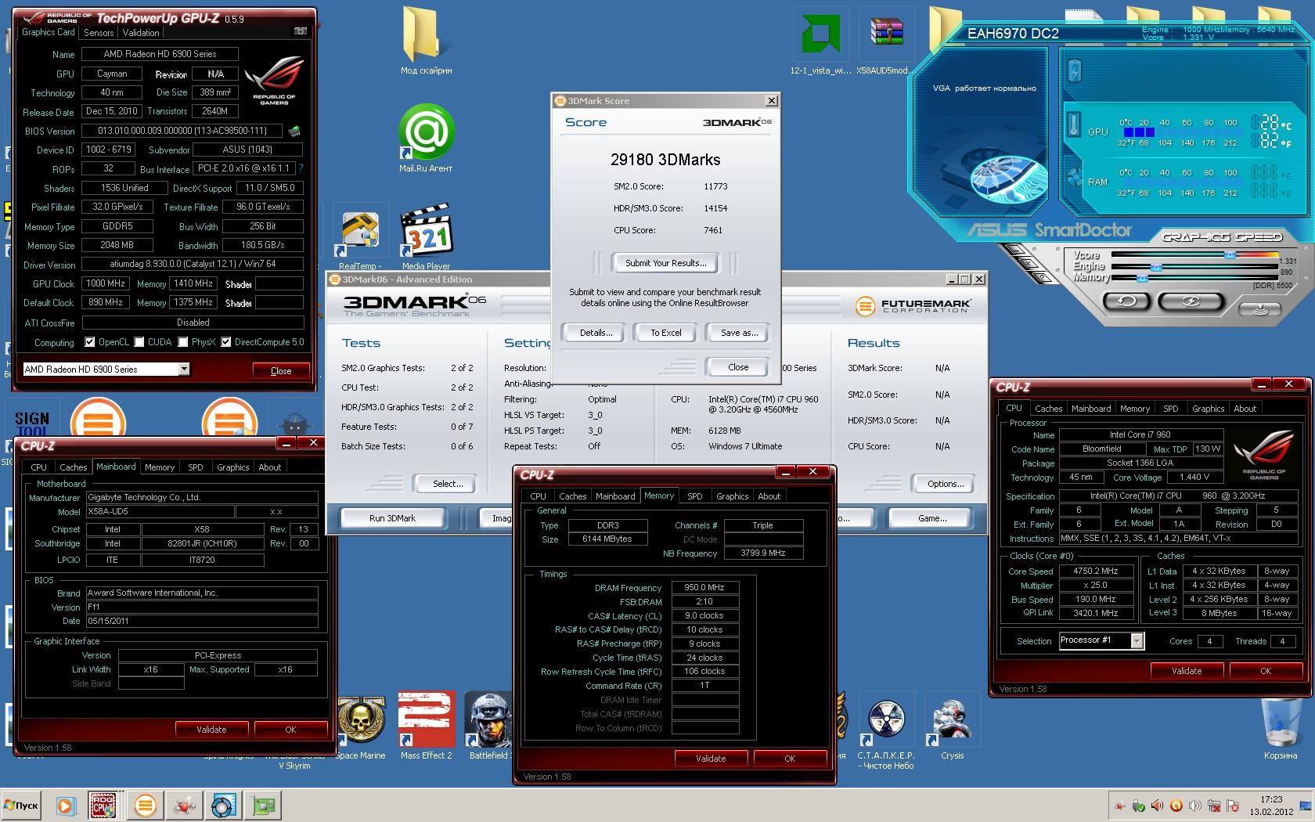Click the Options... button in 3DMark06
The height and width of the screenshot is (822, 1315).
click(946, 484)
